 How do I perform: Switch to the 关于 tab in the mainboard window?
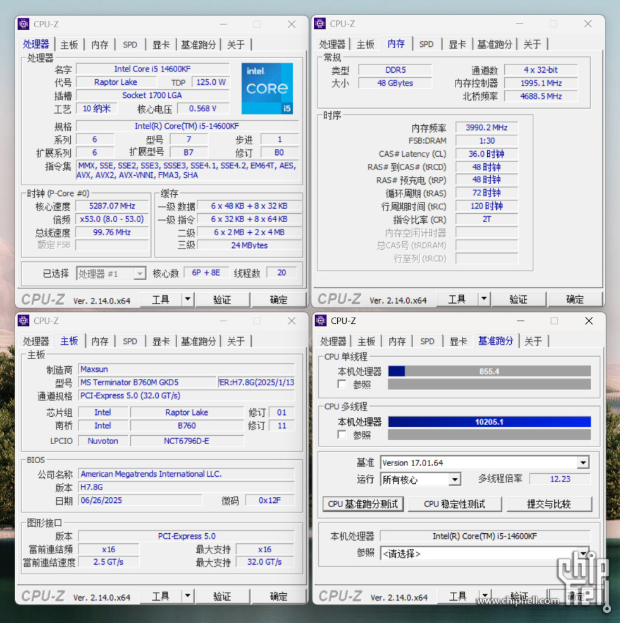pos(236,341)
